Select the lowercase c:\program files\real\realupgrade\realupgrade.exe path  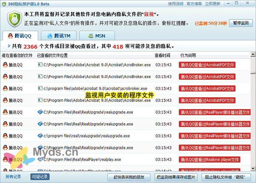(87, 136)
